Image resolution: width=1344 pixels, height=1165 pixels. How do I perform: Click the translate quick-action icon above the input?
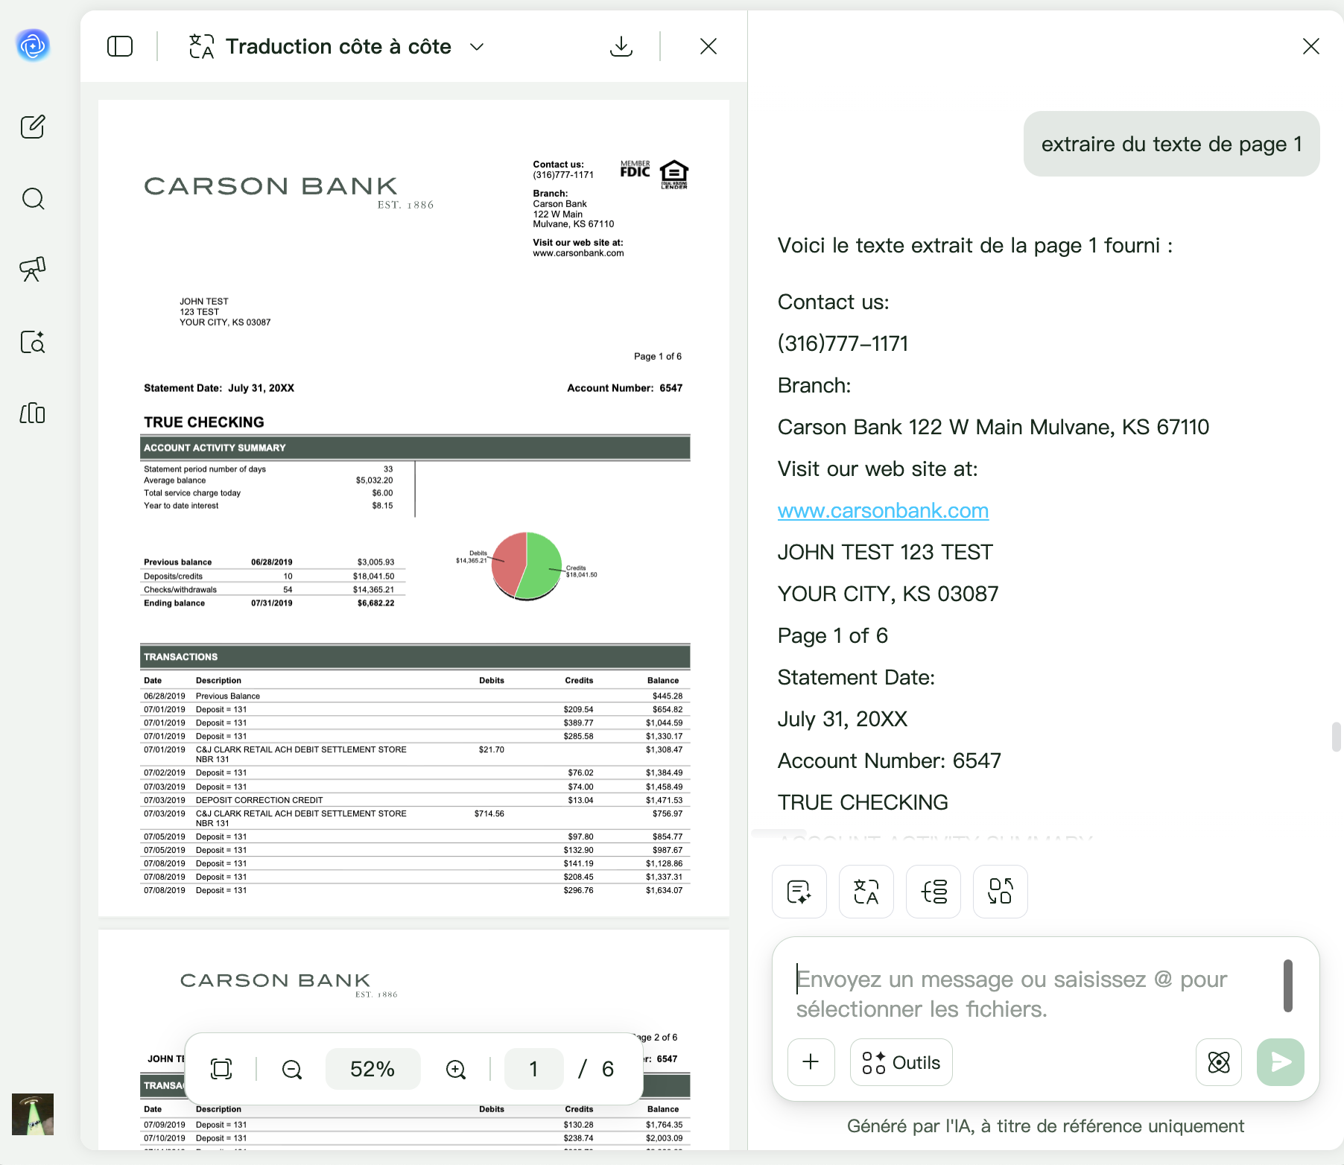(866, 892)
